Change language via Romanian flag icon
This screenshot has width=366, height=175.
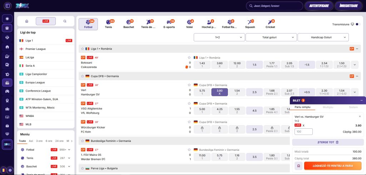coord(3,170)
